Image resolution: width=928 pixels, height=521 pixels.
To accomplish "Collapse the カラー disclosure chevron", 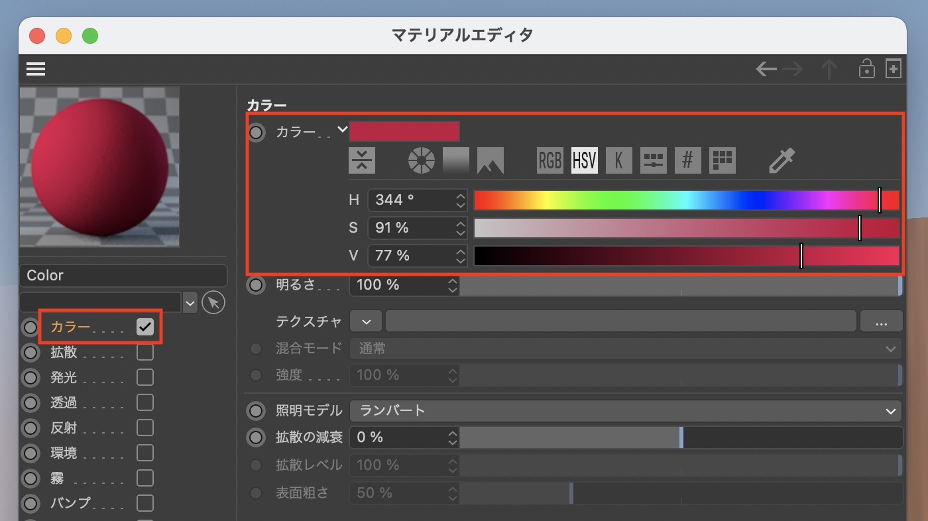I will [342, 130].
